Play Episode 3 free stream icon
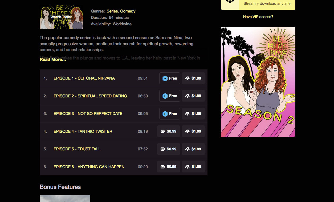 point(165,114)
